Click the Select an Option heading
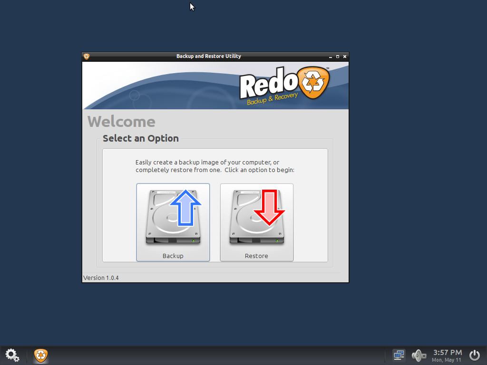This screenshot has width=487, height=365. coord(141,138)
